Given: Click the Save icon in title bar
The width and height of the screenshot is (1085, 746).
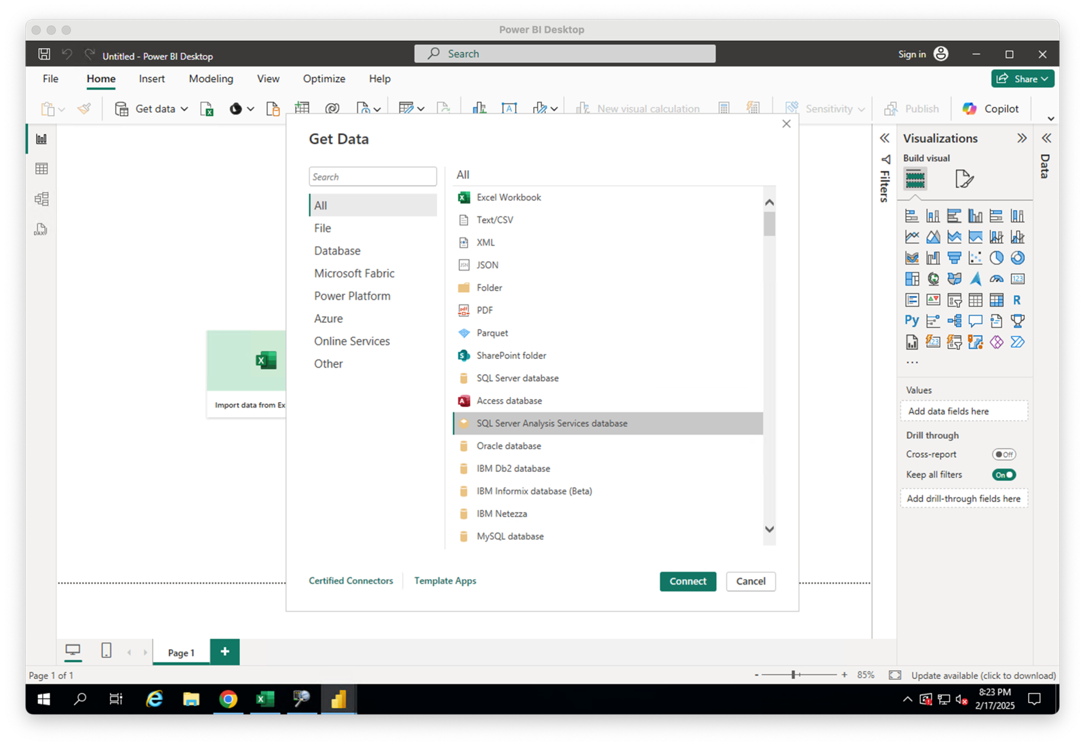Looking at the screenshot, I should click(44, 54).
